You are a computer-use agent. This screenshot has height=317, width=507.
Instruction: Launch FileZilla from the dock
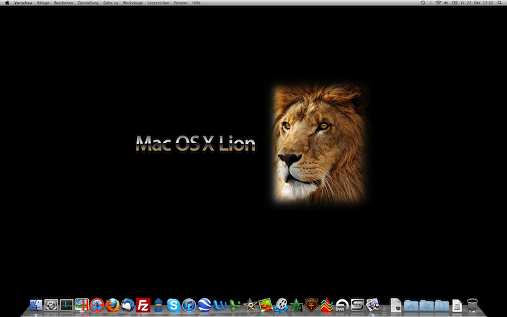(143, 306)
